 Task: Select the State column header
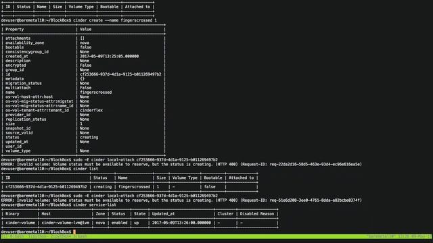click(140, 214)
